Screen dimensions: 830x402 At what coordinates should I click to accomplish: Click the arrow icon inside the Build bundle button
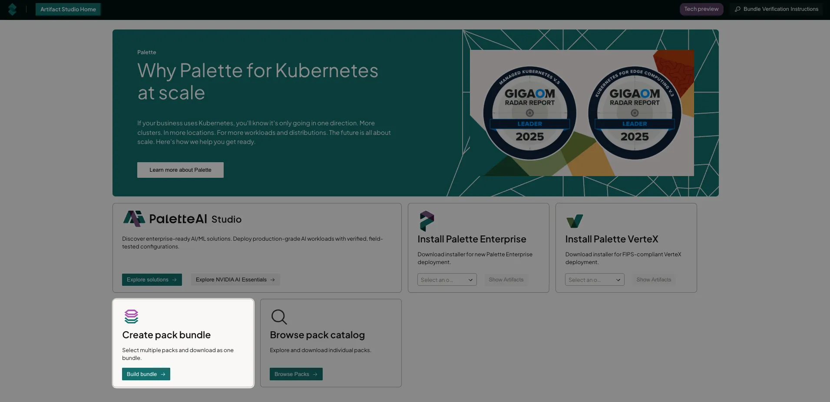point(163,374)
